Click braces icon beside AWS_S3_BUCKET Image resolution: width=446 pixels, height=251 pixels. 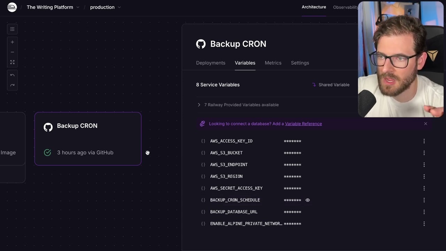(x=203, y=153)
